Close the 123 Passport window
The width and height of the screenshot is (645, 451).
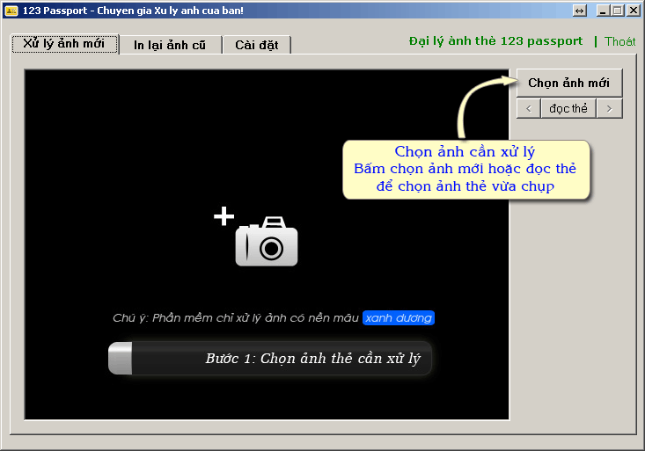coord(633,10)
